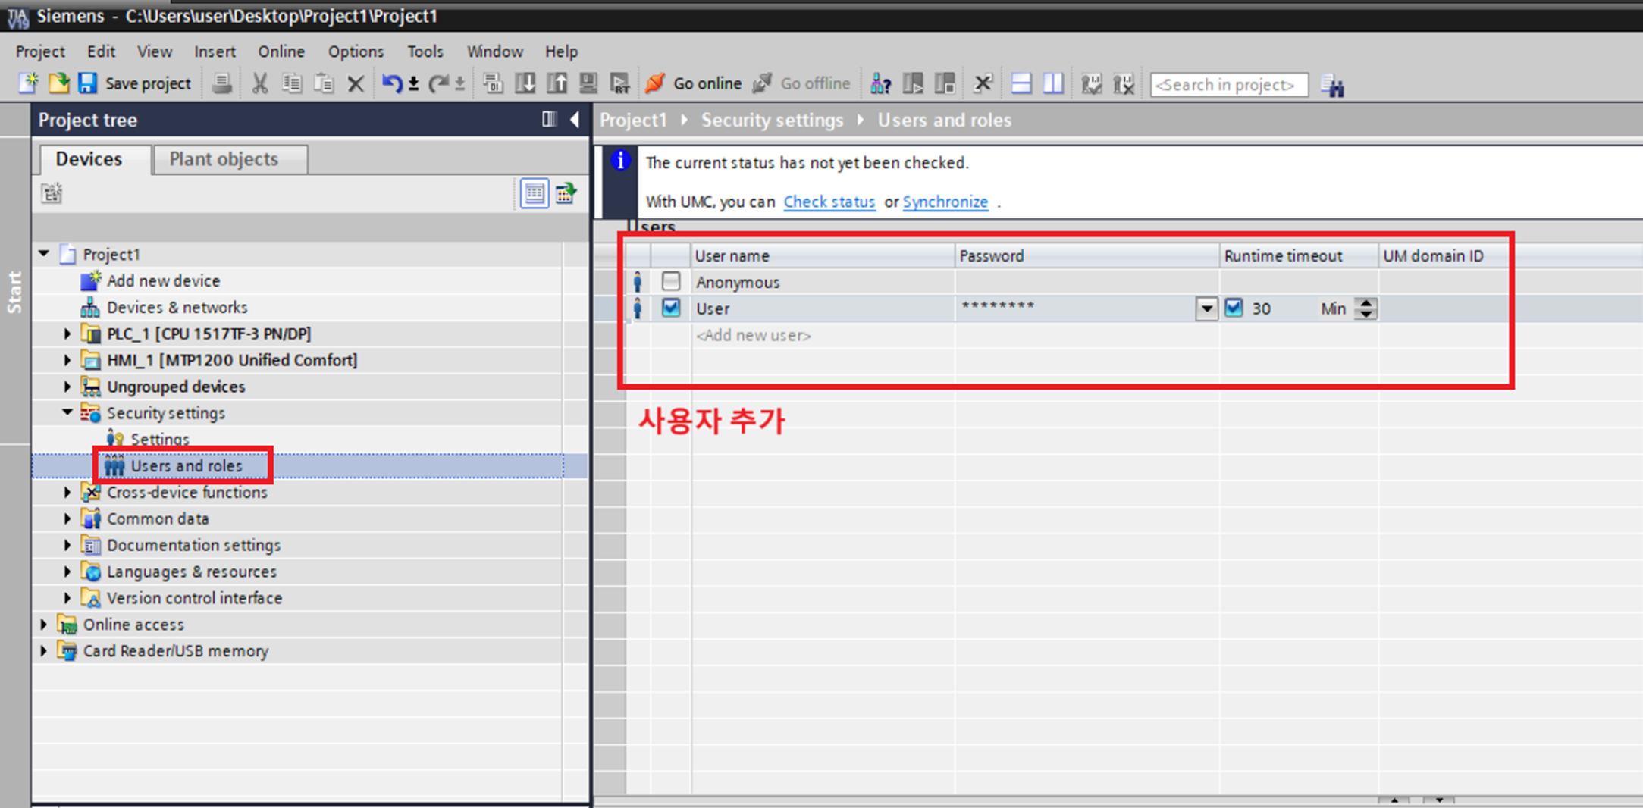The height and width of the screenshot is (808, 1643).
Task: Click the Go offline button
Action: coord(802,83)
